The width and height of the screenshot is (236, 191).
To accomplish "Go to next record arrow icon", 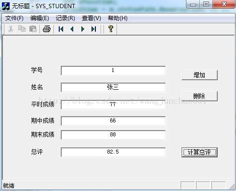I will (x=83, y=29).
